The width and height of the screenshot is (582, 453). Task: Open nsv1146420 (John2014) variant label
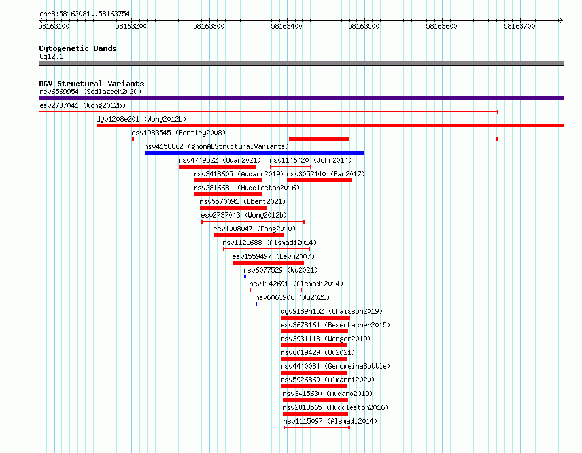(x=311, y=160)
